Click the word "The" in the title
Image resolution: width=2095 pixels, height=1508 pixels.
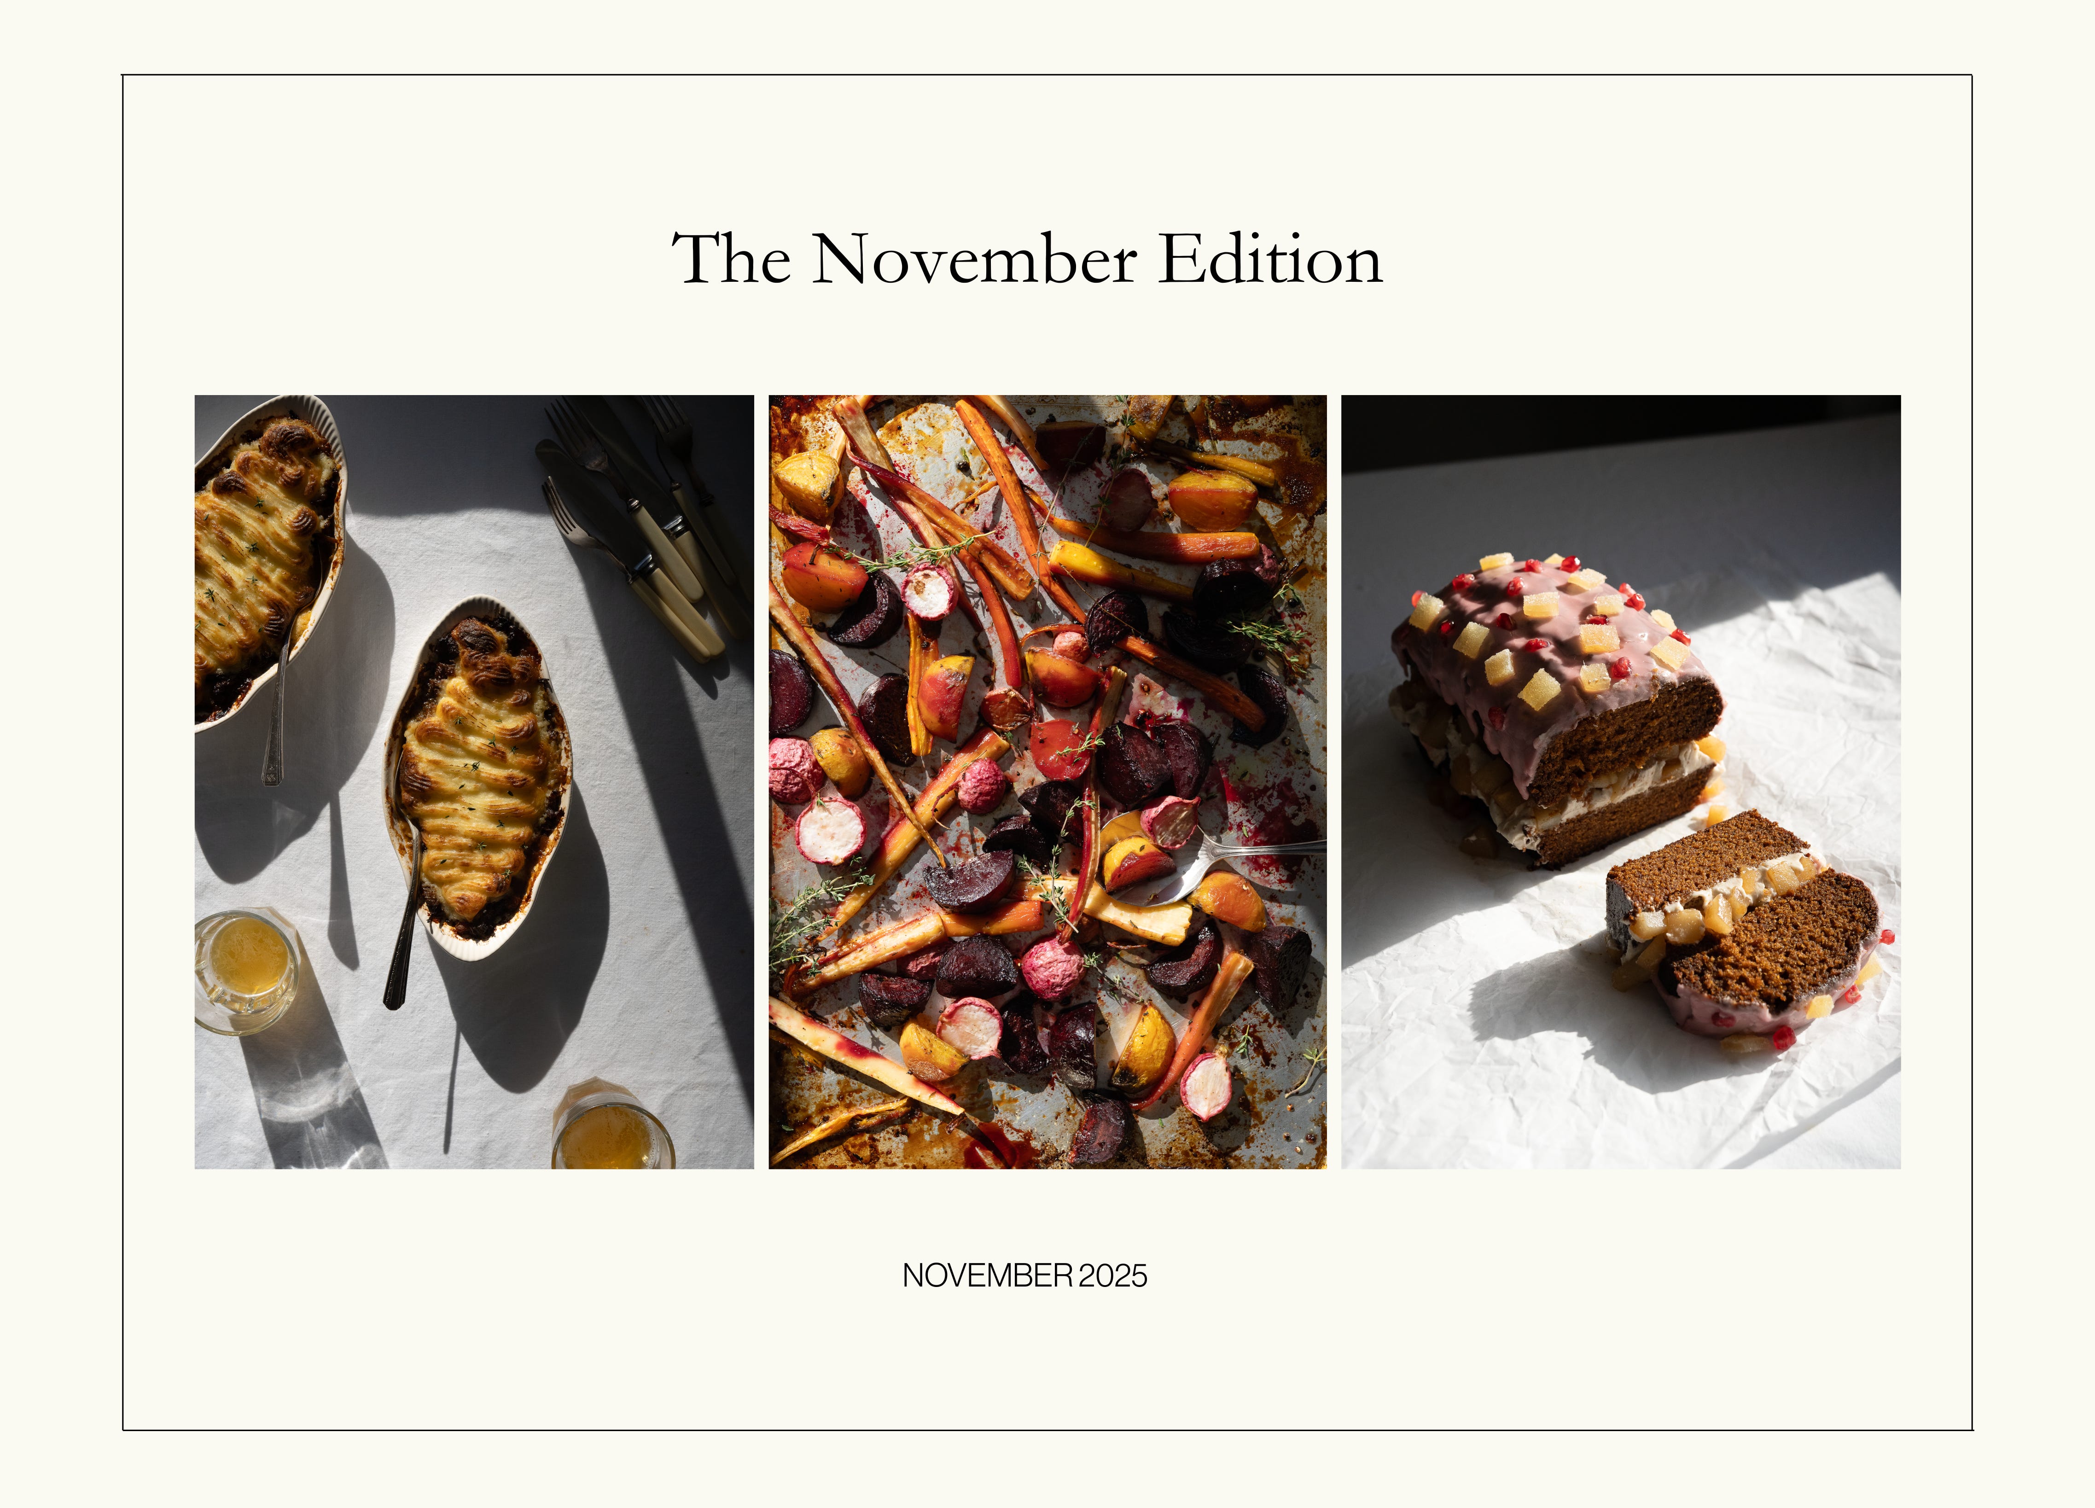[731, 259]
